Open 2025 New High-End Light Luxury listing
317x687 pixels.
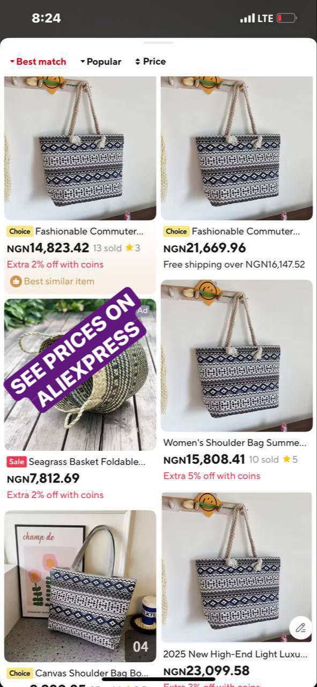(x=235, y=654)
